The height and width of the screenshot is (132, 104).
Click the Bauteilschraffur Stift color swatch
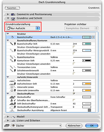click(87, 44)
